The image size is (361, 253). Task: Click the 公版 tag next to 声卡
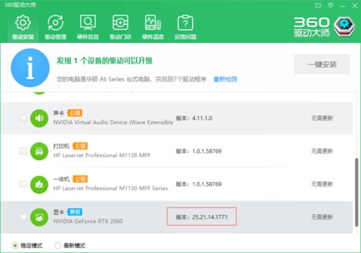75,113
